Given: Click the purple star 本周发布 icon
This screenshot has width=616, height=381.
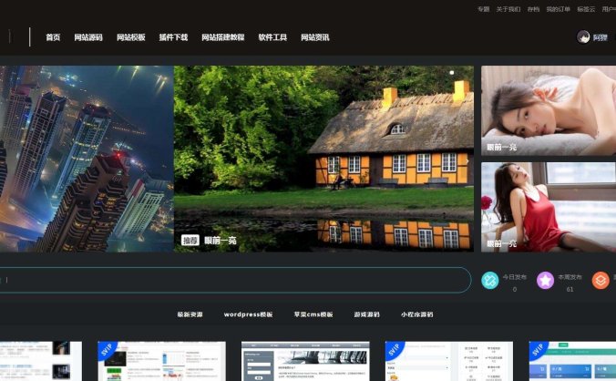Looking at the screenshot, I should pyautogui.click(x=545, y=280).
